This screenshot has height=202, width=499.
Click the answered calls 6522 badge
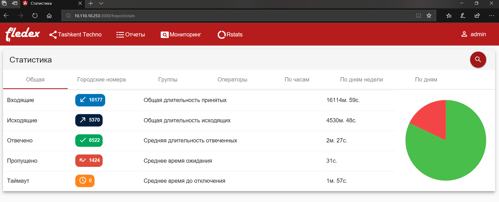tap(89, 140)
